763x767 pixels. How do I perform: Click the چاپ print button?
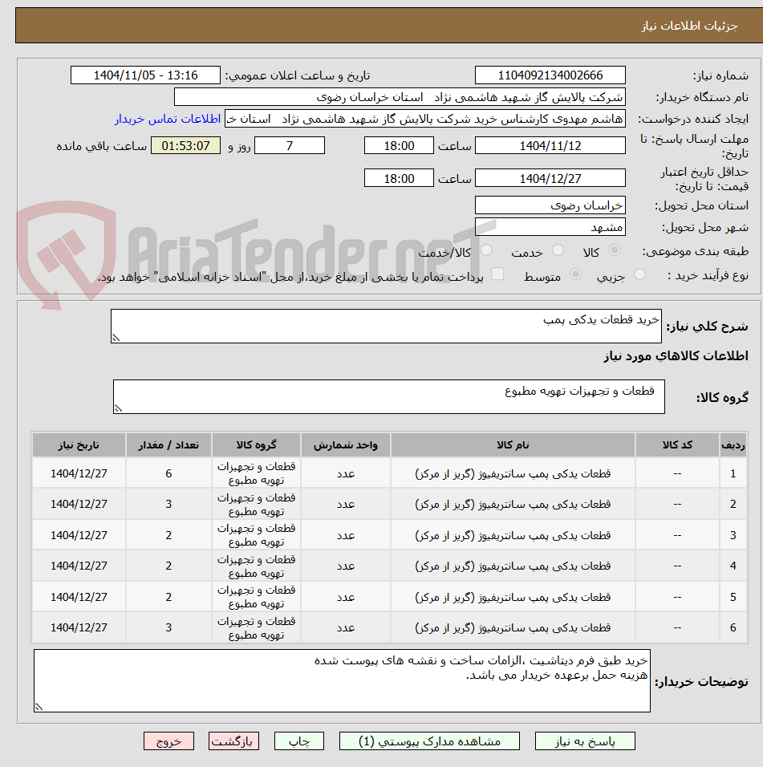pos(298,741)
